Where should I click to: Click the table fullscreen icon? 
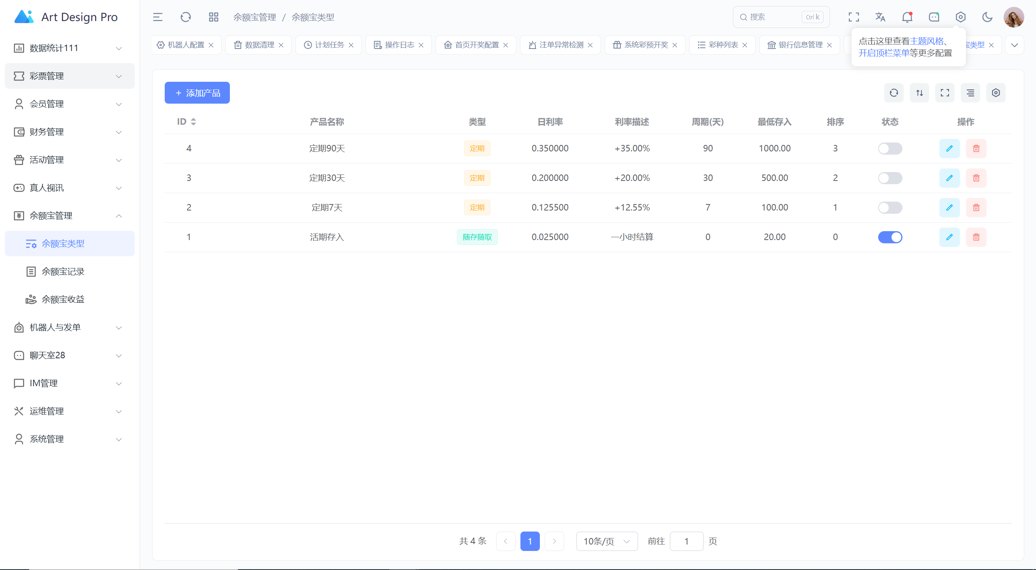[945, 93]
